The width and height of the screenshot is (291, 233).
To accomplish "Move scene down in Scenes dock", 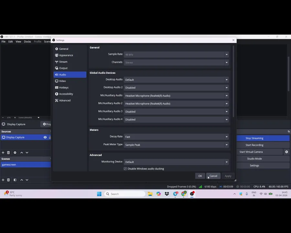I will click(27, 180).
